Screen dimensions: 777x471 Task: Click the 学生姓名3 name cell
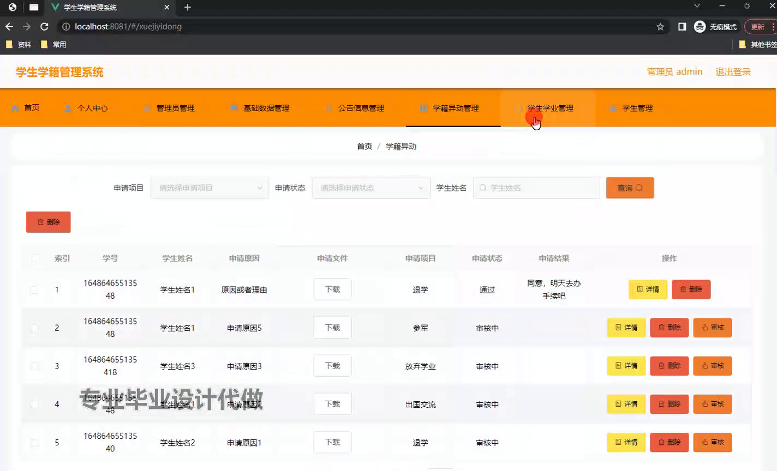point(177,366)
